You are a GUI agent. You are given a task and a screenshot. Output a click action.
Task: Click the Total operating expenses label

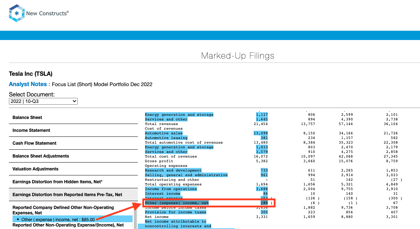(x=173, y=184)
